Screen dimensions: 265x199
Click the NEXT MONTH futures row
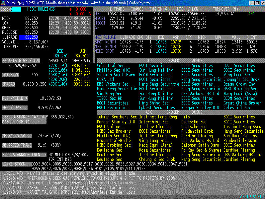[x=176, y=46]
